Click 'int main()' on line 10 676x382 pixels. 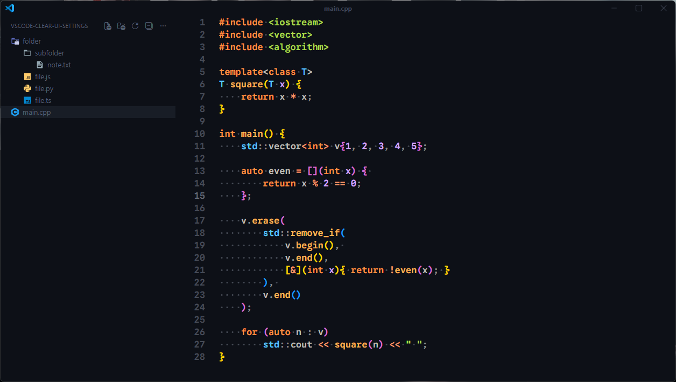pos(247,134)
